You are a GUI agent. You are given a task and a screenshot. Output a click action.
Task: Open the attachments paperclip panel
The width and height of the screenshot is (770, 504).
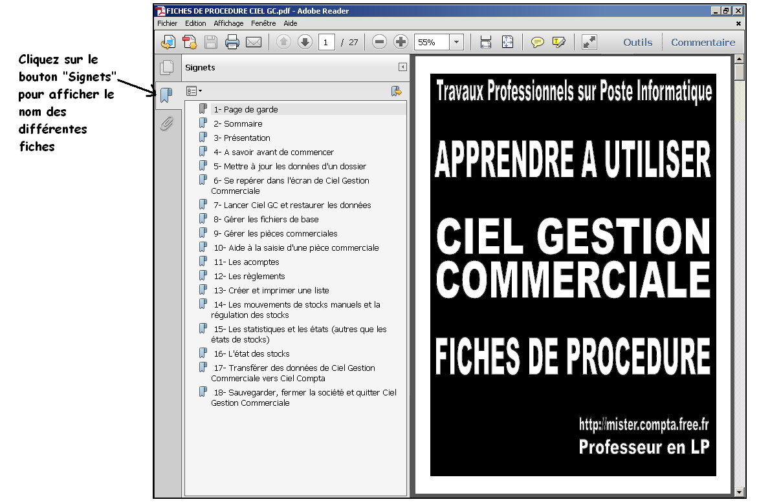point(166,123)
